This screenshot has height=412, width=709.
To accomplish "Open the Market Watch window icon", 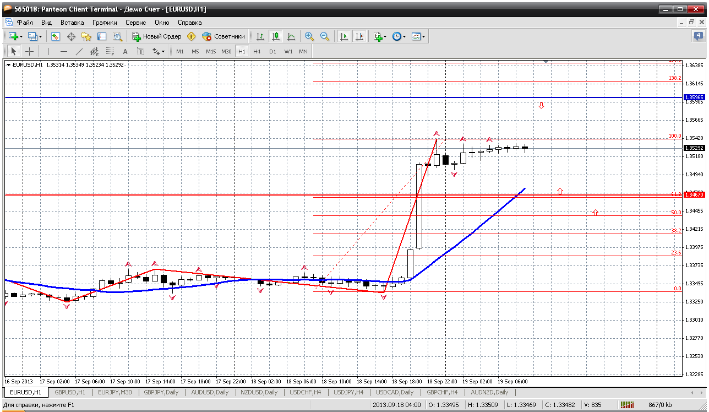I will click(x=56, y=36).
